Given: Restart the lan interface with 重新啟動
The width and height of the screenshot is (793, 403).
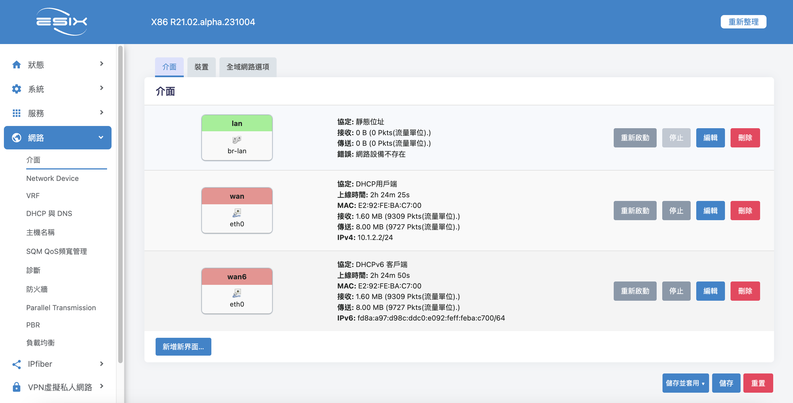Looking at the screenshot, I should tap(635, 137).
